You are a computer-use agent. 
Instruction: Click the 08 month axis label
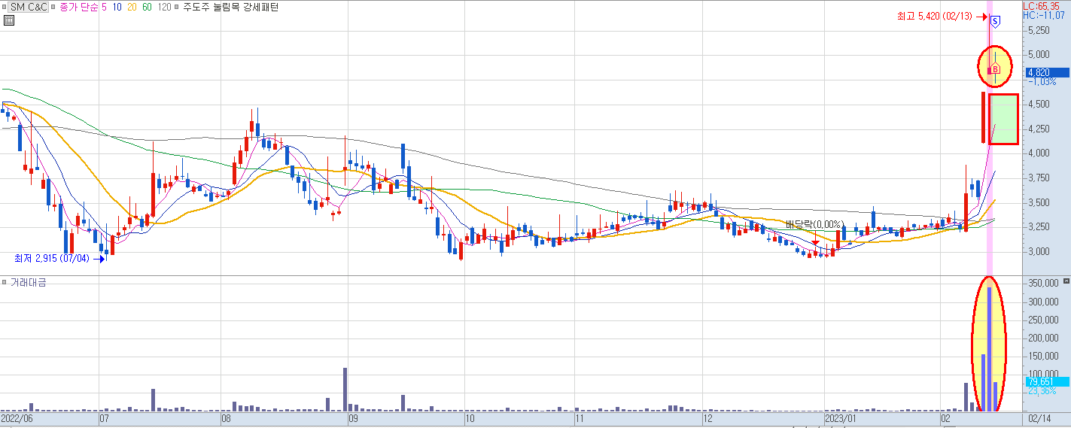click(x=226, y=417)
